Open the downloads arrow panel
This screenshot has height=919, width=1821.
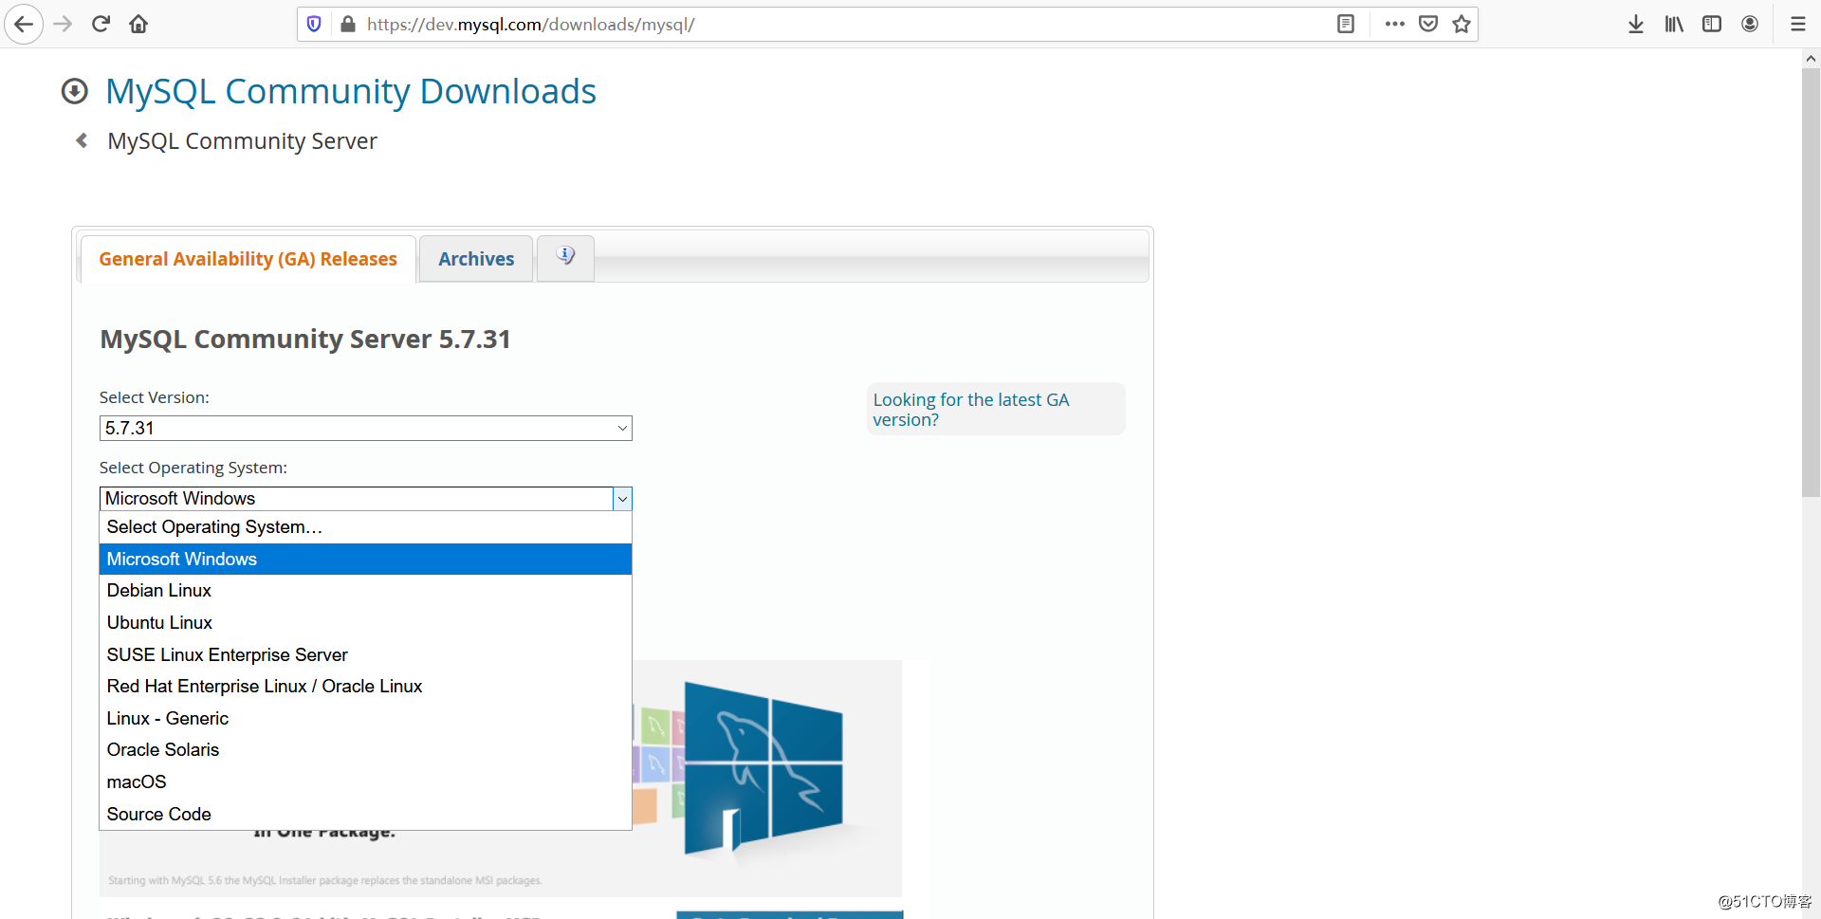click(1636, 24)
